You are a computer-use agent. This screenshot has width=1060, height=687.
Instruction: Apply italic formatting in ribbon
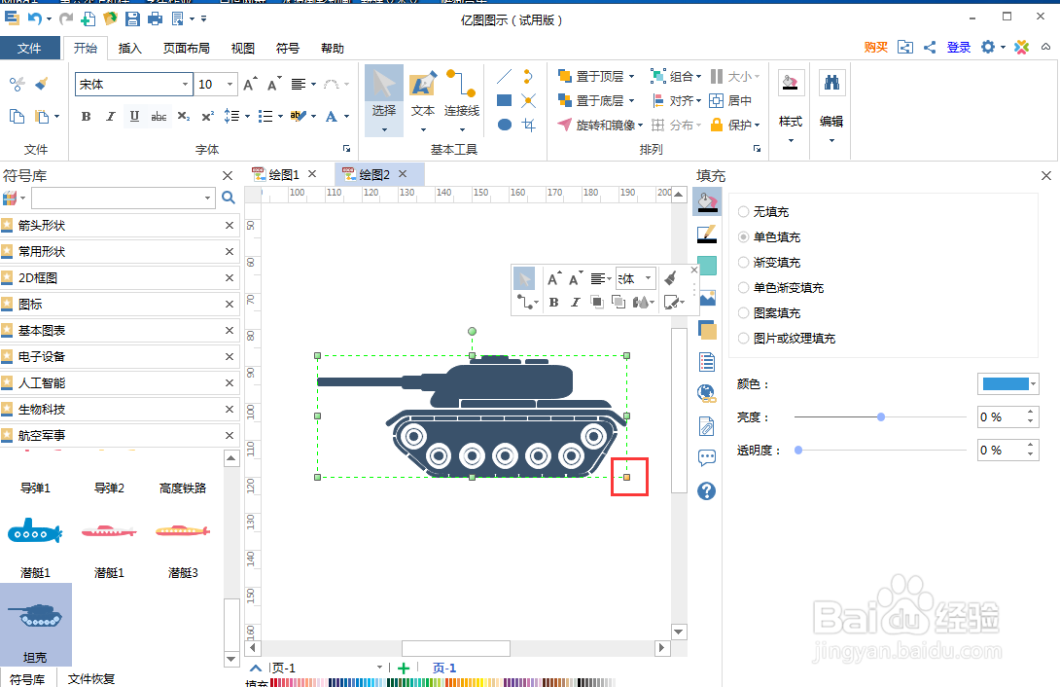[x=110, y=117]
